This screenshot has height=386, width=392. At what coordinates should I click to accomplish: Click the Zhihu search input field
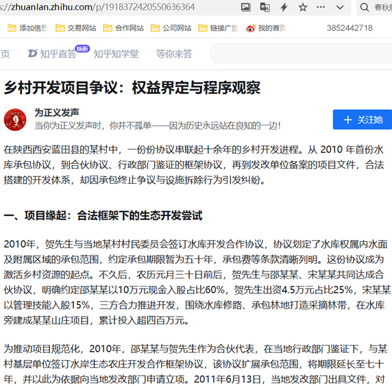point(301,53)
